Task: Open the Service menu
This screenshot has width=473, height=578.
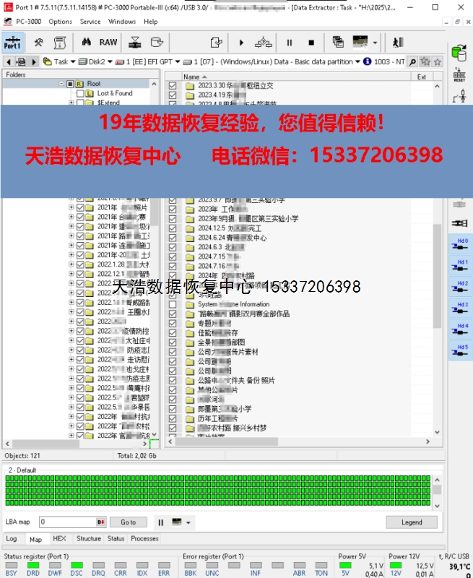Action: coord(90,22)
